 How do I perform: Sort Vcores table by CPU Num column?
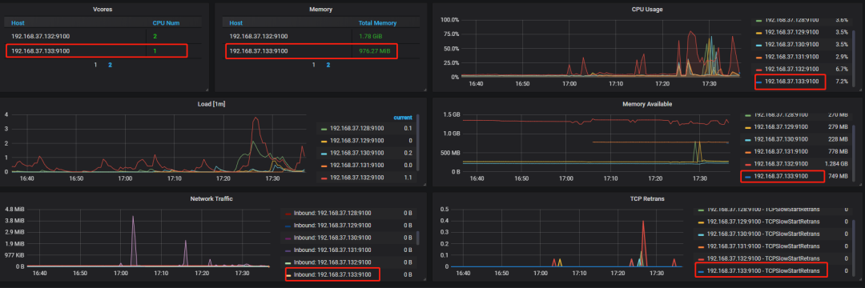click(x=166, y=23)
